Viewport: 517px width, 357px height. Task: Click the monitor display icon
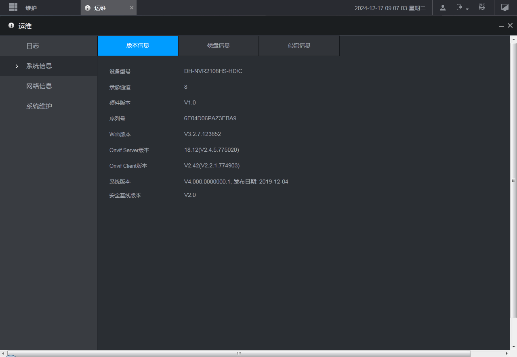(504, 7)
